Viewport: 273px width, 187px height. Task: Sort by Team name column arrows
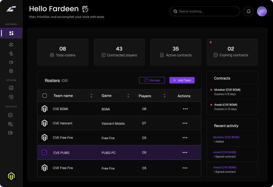tap(91, 95)
